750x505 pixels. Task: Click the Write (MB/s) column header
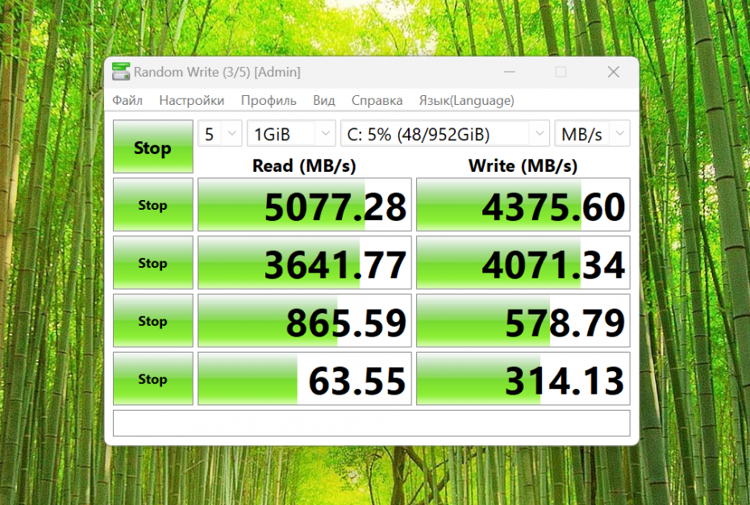(x=523, y=165)
